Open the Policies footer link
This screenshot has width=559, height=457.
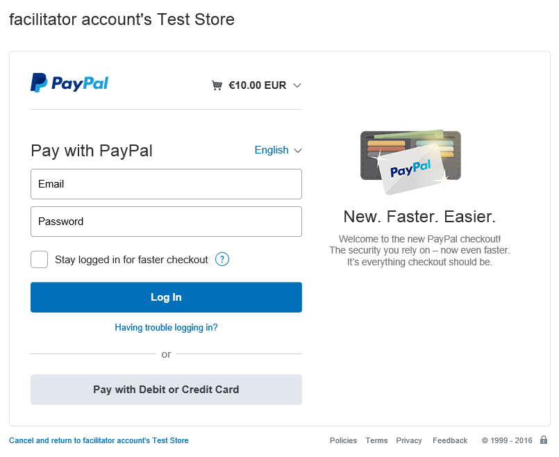343,440
